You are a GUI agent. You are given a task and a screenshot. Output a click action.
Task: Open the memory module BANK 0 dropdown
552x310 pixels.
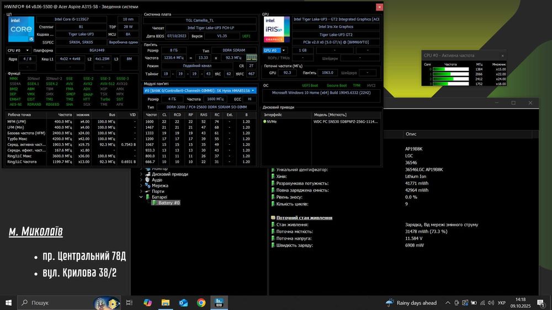pyautogui.click(x=199, y=90)
